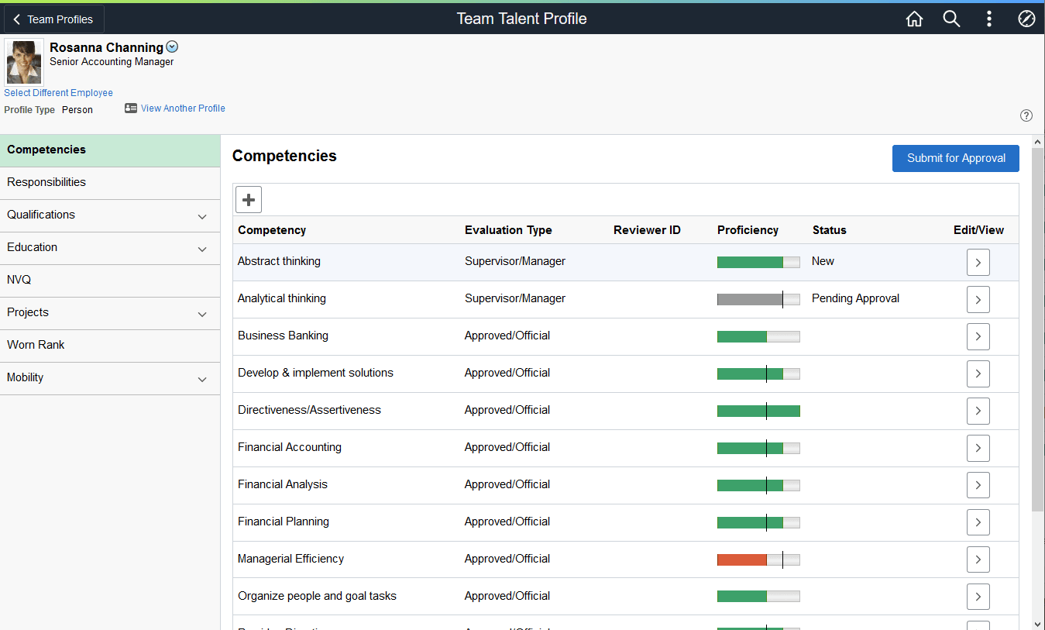Click the Submit for Approval button

coord(955,158)
